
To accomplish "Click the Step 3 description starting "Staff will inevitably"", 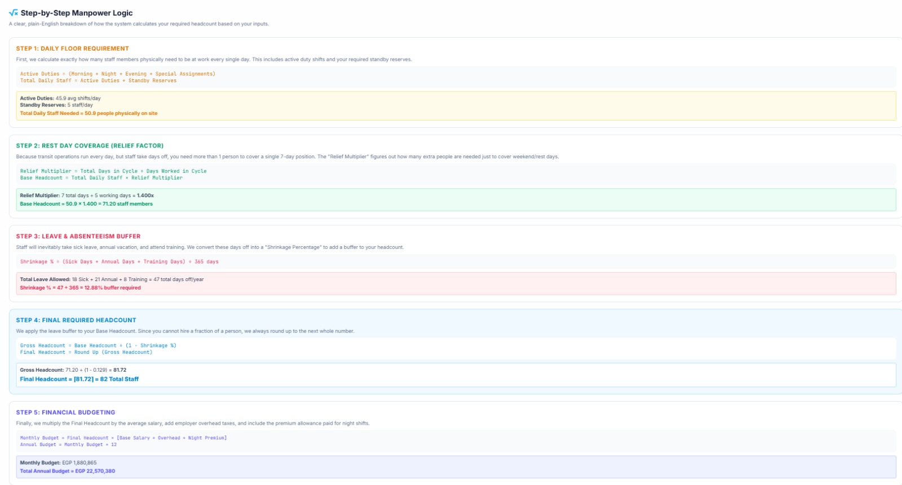I will click(x=210, y=247).
